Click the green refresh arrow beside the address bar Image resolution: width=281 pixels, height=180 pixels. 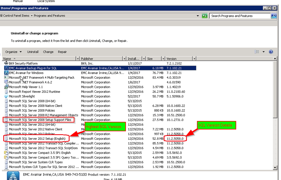205,16
